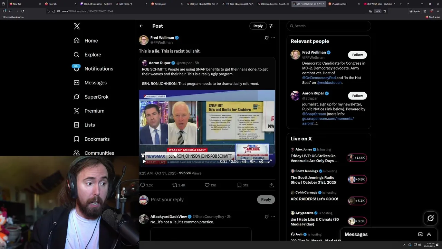Click Import bookmarks in bookmarks bar
The width and height of the screenshot is (442, 249).
click(13, 17)
